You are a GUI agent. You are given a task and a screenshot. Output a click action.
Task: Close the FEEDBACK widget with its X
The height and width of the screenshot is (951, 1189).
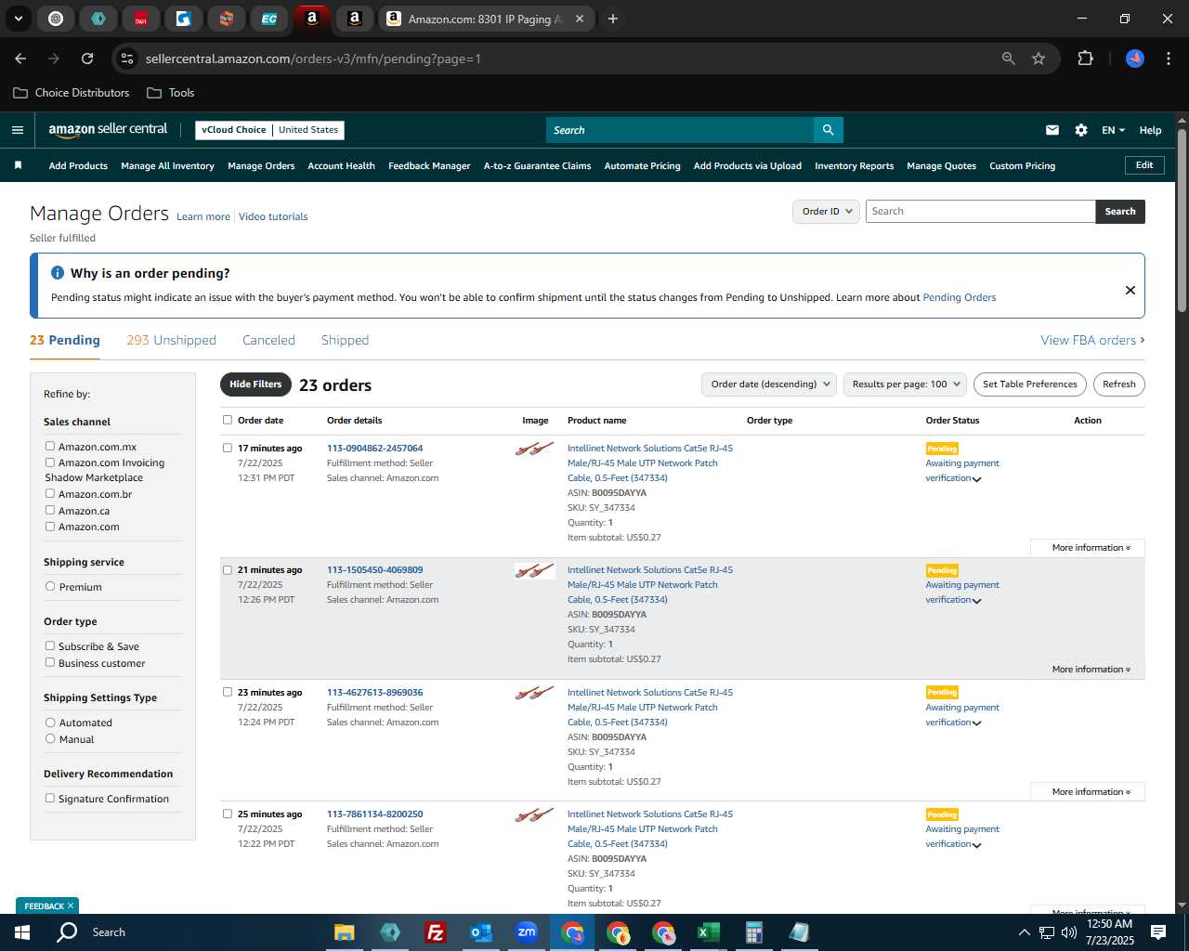tap(70, 906)
